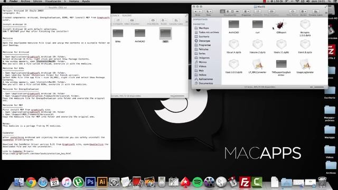Click Vista Rápida in CRACK window toolbar
The image size is (338, 190).
pos(153,21)
